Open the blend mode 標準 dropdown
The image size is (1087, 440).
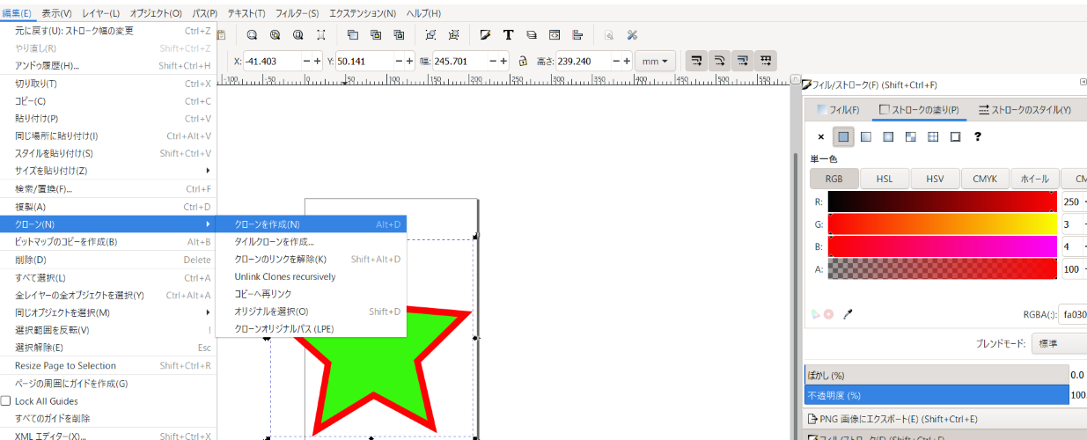point(1059,343)
